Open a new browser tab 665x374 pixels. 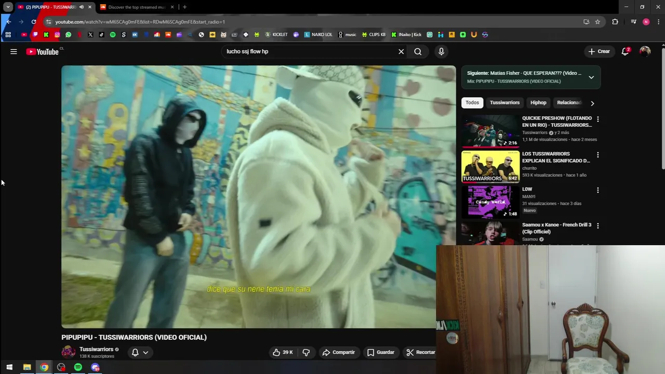(184, 7)
